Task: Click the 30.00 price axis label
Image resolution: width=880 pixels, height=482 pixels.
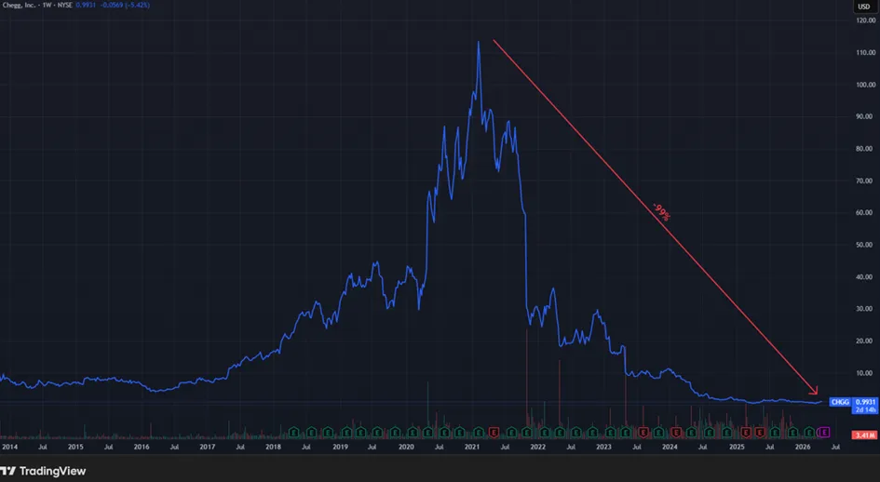Action: pyautogui.click(x=866, y=308)
